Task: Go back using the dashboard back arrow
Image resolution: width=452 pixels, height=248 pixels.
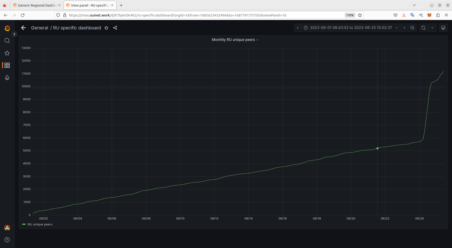Action: [24, 28]
